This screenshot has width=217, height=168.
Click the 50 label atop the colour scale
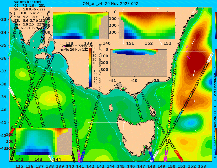(x=94, y=48)
